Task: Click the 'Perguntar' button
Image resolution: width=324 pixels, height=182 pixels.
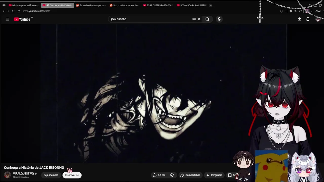Action: 214,175
